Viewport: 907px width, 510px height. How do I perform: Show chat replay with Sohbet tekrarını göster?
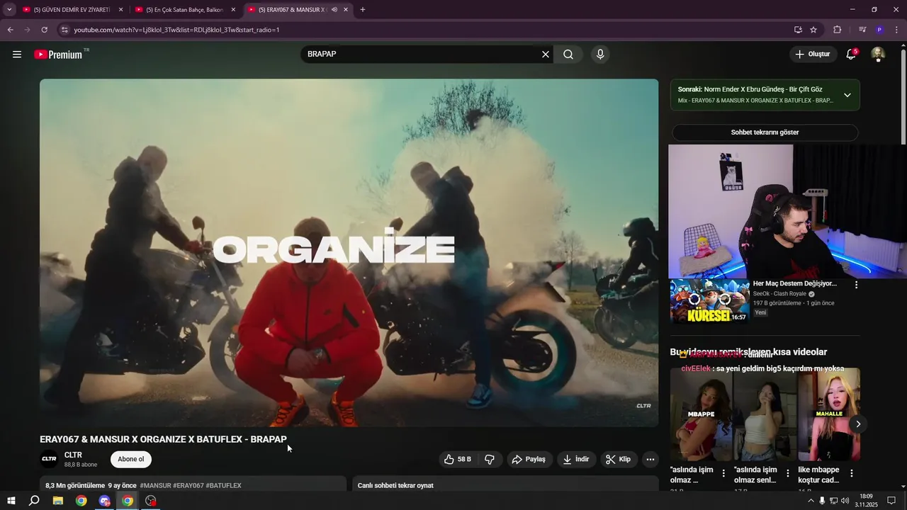pos(765,132)
